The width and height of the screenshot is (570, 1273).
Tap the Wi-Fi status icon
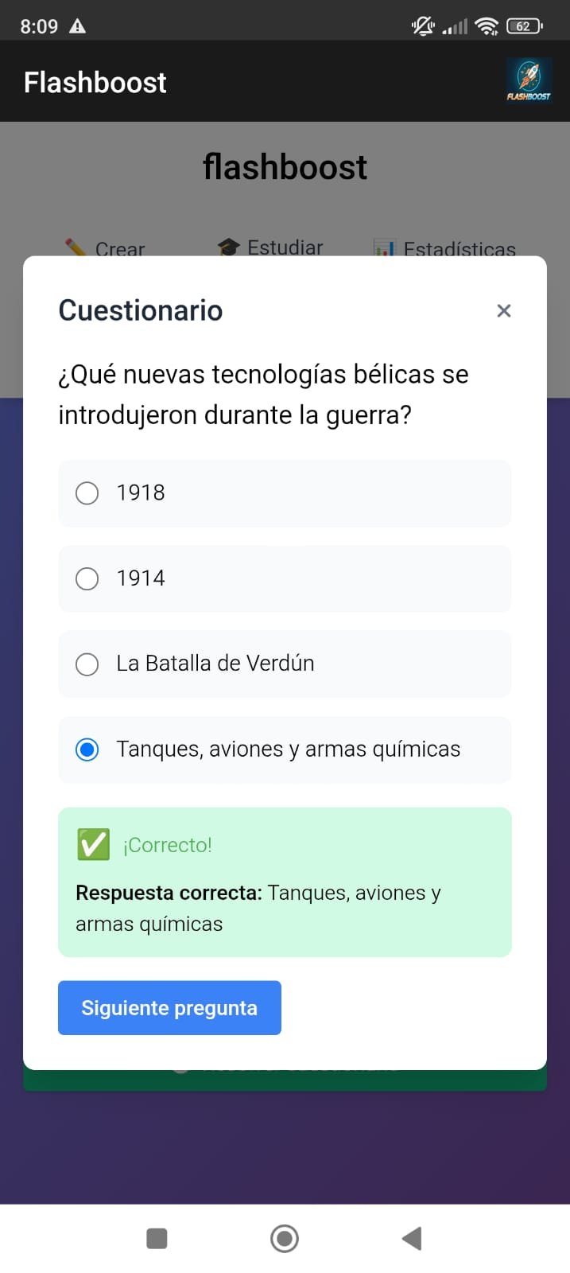coord(487,26)
